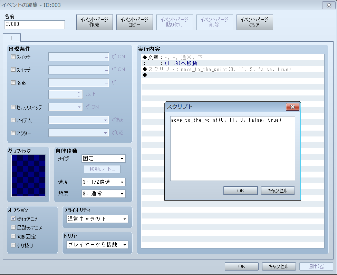The height and width of the screenshot is (275, 337).
Task: Enable the first スイッチ condition checkbox
Action: click(x=13, y=57)
